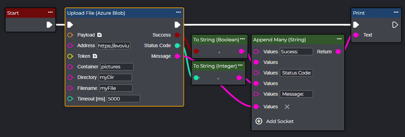405x137 pixels.
Task: Click the Add Socket button
Action: (x=275, y=121)
